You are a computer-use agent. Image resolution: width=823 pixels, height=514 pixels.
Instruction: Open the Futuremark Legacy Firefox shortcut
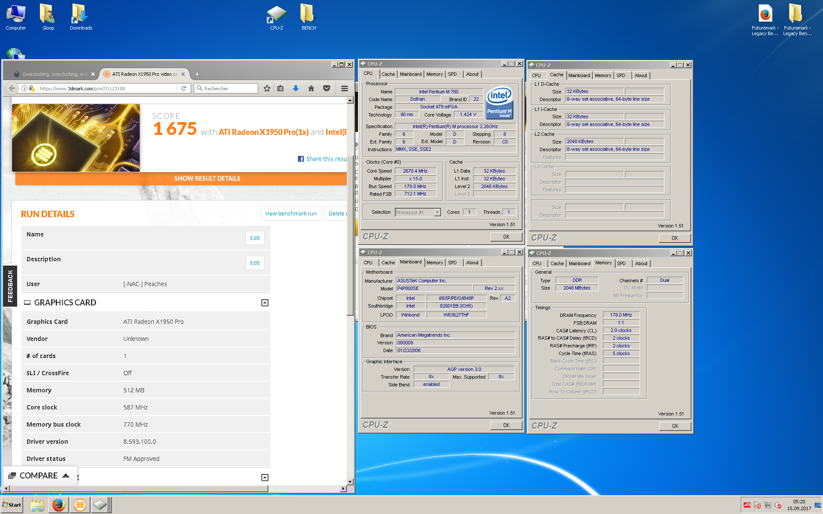pos(765,20)
